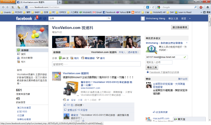Open the list-all-tabs arrow in tab bar
Viewport: 211px width, 125px height.
[189, 2]
